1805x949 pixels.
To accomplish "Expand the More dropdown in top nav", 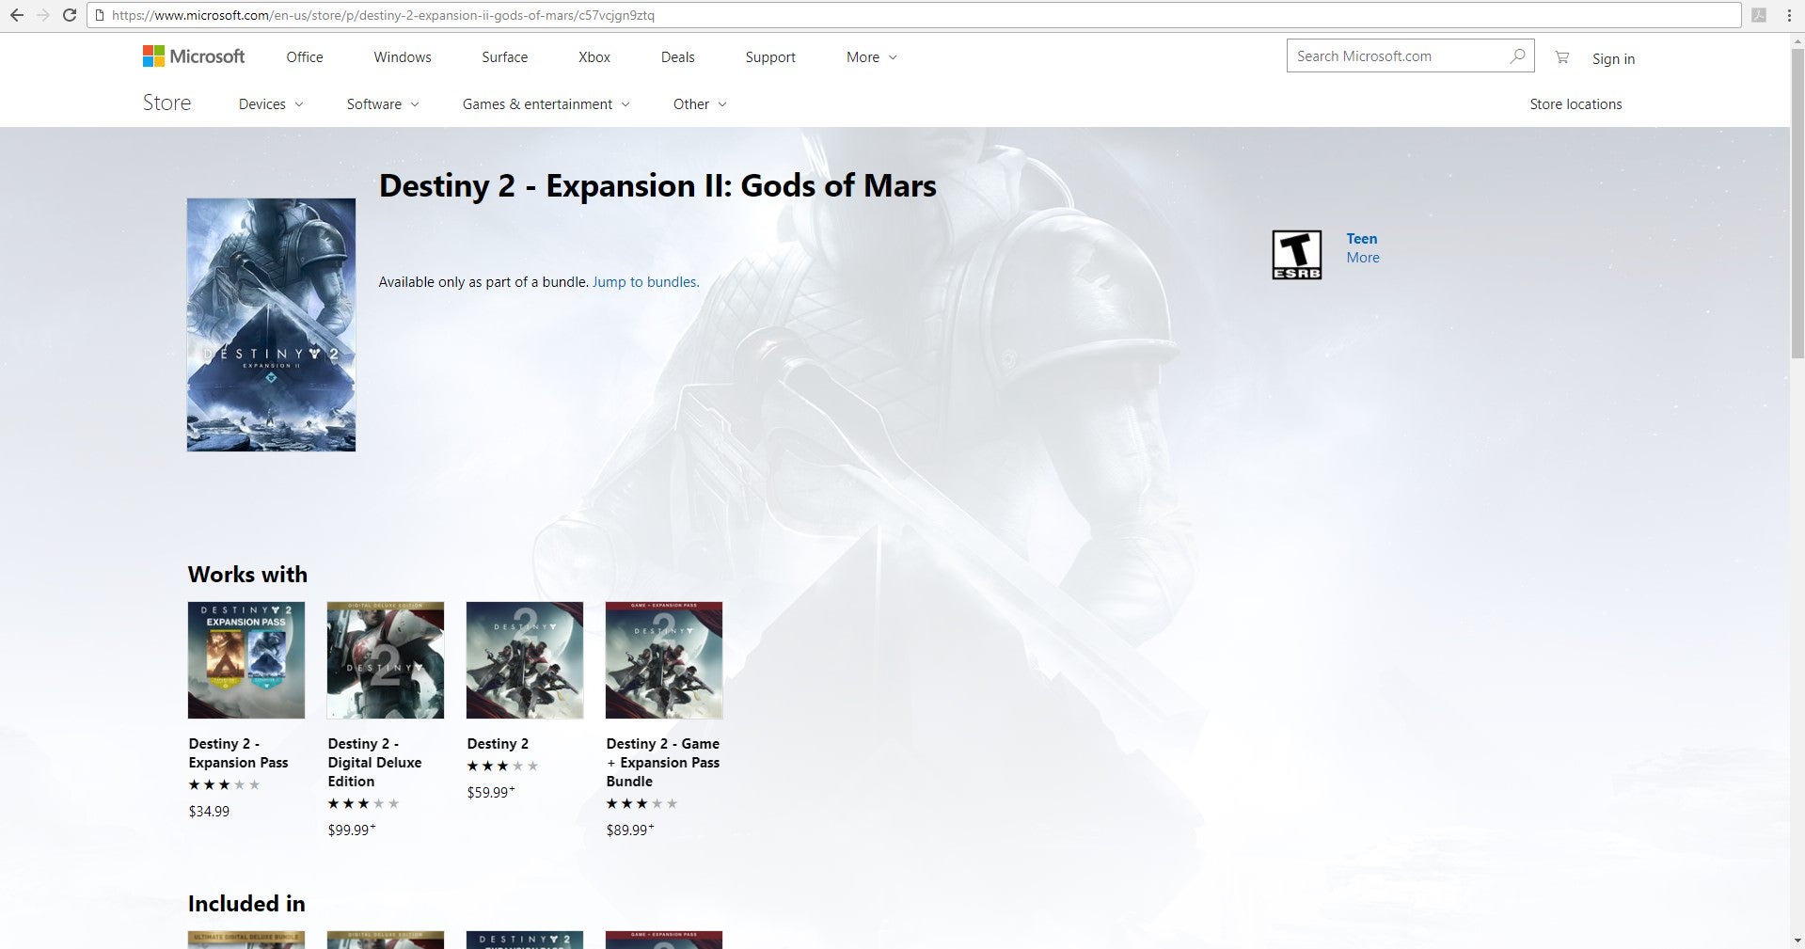I will [871, 57].
